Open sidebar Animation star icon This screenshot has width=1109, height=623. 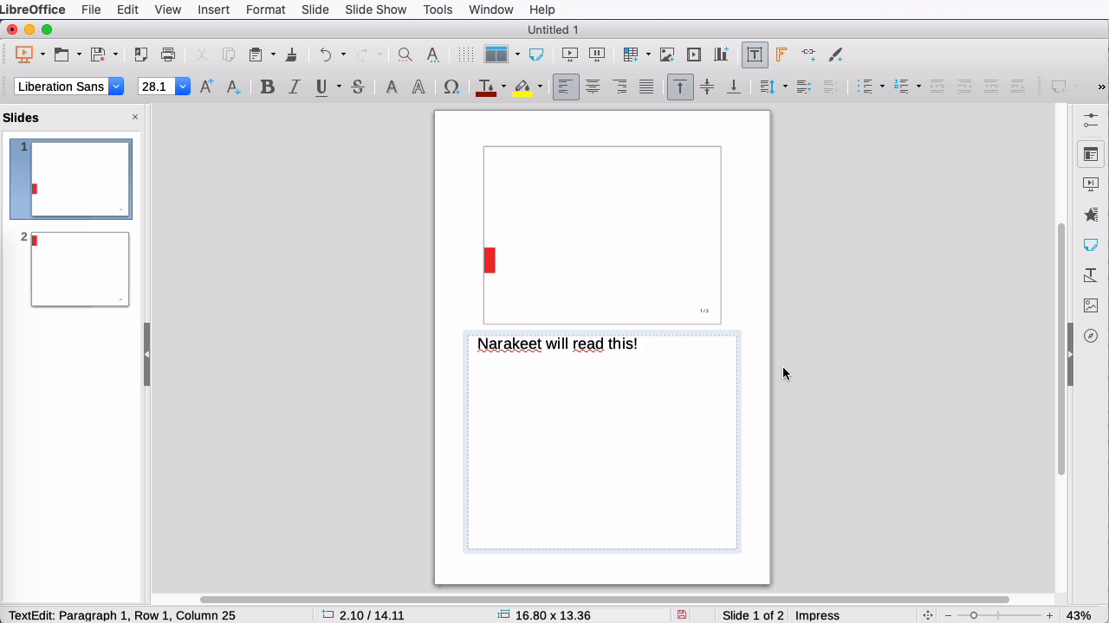1091,215
